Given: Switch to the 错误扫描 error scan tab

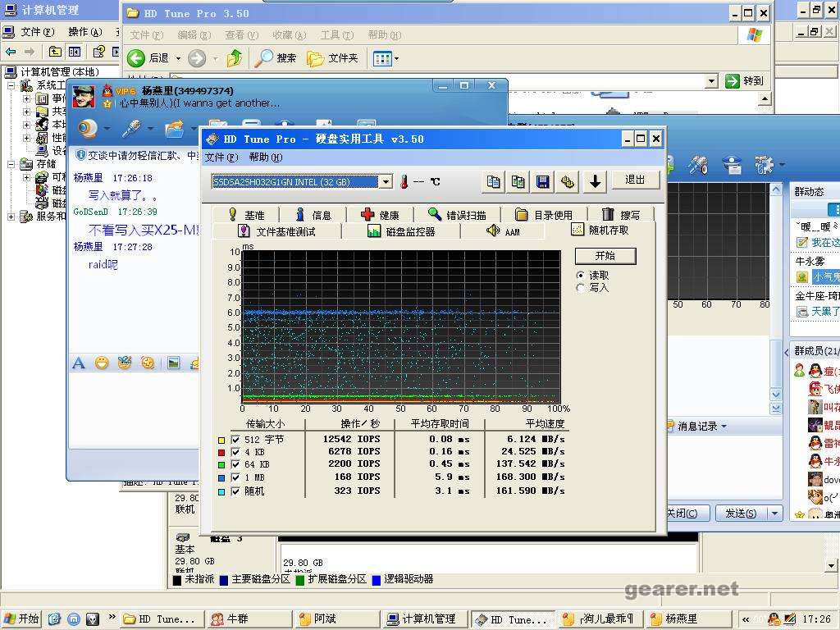Looking at the screenshot, I should tap(458, 215).
